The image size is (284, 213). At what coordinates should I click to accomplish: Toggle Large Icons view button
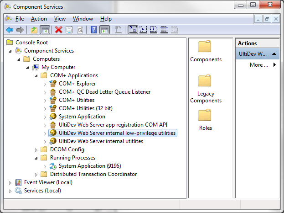(133, 30)
